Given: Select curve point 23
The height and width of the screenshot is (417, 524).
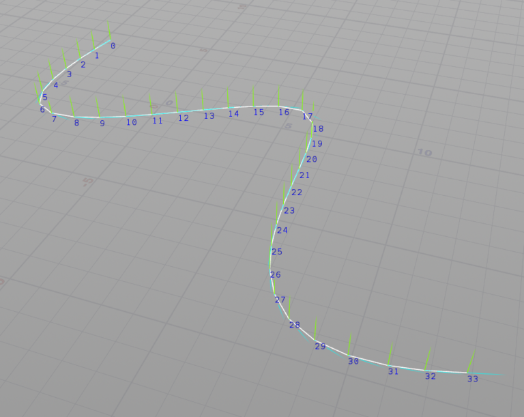Looking at the screenshot, I should pyautogui.click(x=282, y=205).
